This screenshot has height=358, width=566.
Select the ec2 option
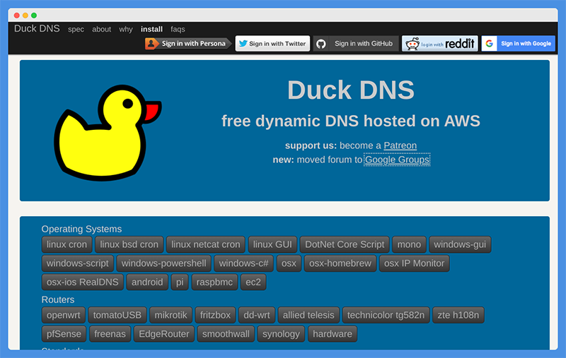[253, 282]
